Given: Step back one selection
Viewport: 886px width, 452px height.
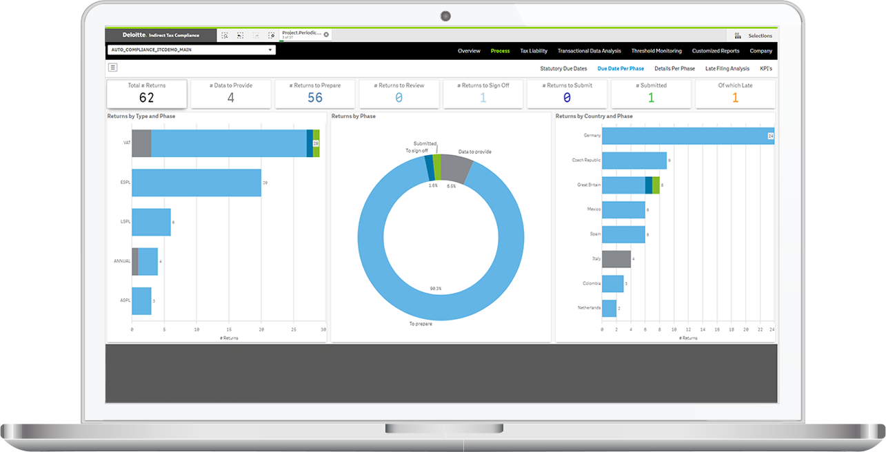Looking at the screenshot, I should point(240,35).
